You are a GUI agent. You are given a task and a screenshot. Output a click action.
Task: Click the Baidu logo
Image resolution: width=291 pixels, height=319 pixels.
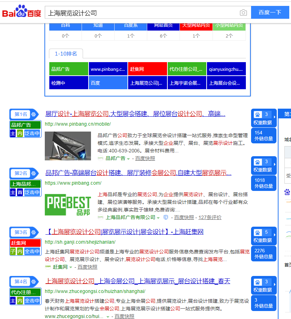tap(22, 11)
